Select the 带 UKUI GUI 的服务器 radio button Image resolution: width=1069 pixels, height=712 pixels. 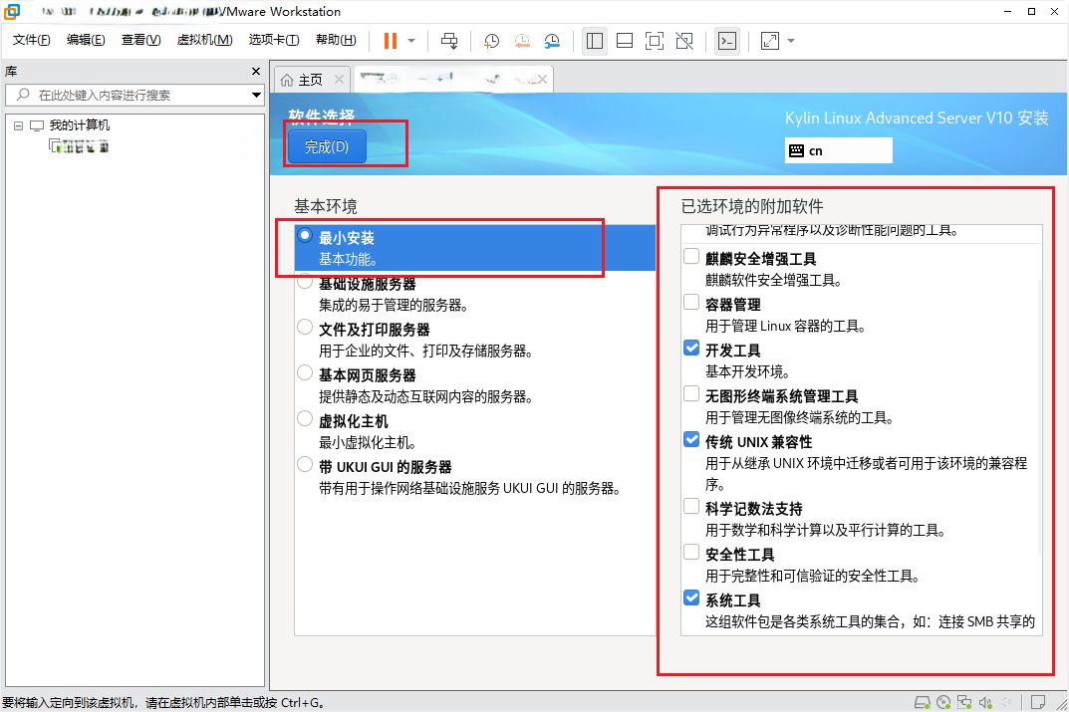click(x=305, y=465)
